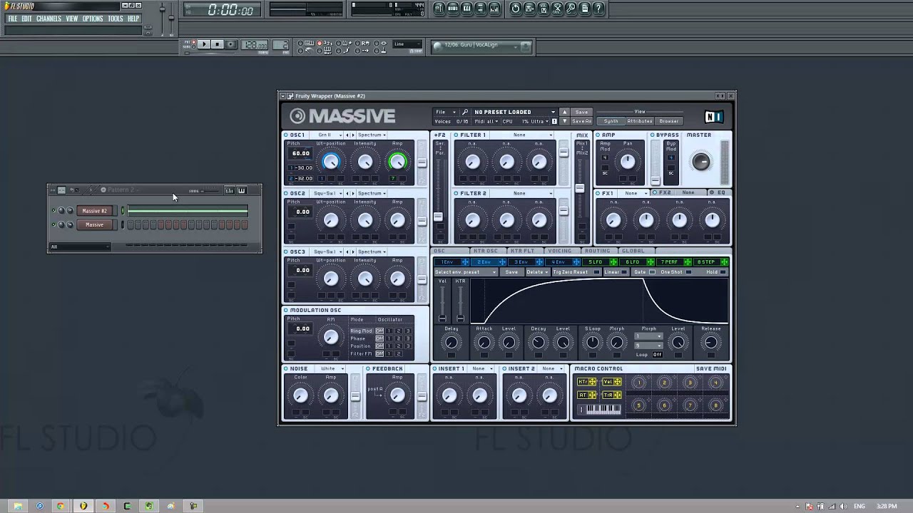Screen dimensions: 913x513
Task: Open the step sequencer view icon
Action: pyautogui.click(x=453, y=9)
